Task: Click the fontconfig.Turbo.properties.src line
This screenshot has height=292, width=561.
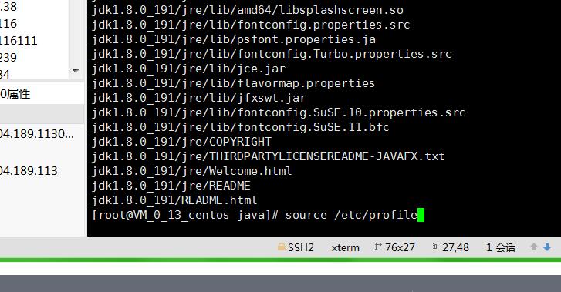Action: click(272, 54)
